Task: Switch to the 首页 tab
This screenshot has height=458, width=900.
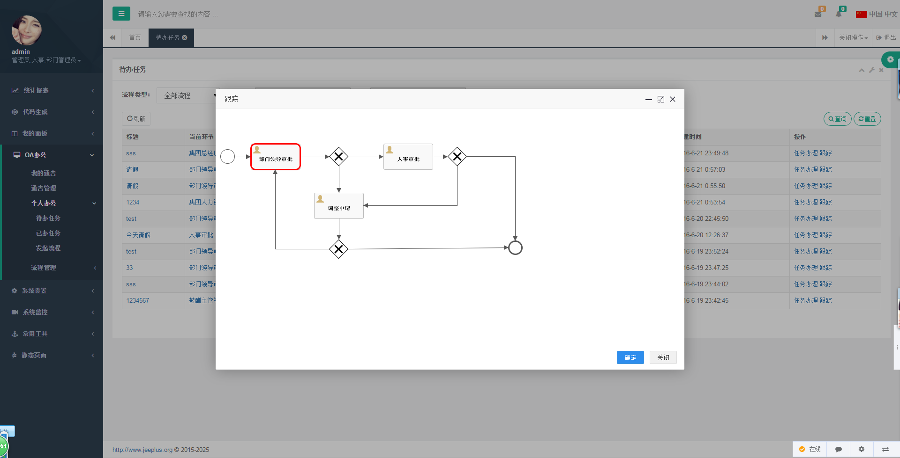Action: tap(135, 37)
